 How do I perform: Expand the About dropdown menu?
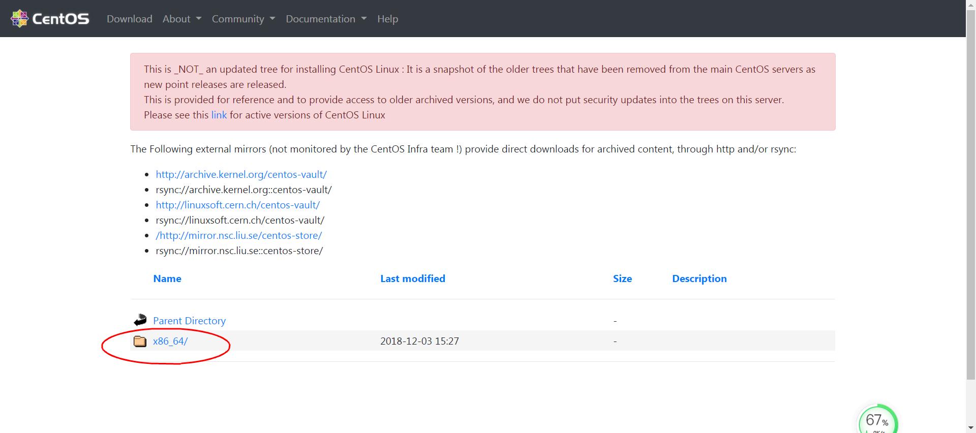tap(181, 19)
